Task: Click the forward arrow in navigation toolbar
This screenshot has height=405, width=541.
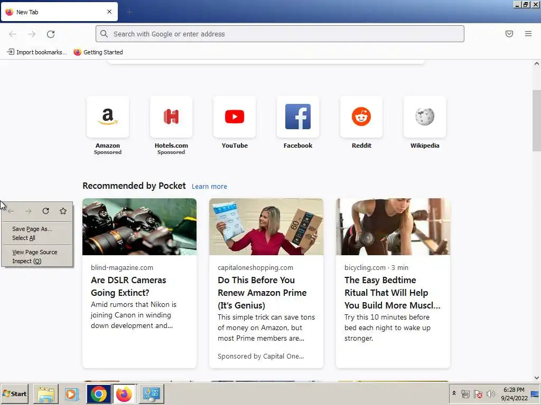Action: 32,34
